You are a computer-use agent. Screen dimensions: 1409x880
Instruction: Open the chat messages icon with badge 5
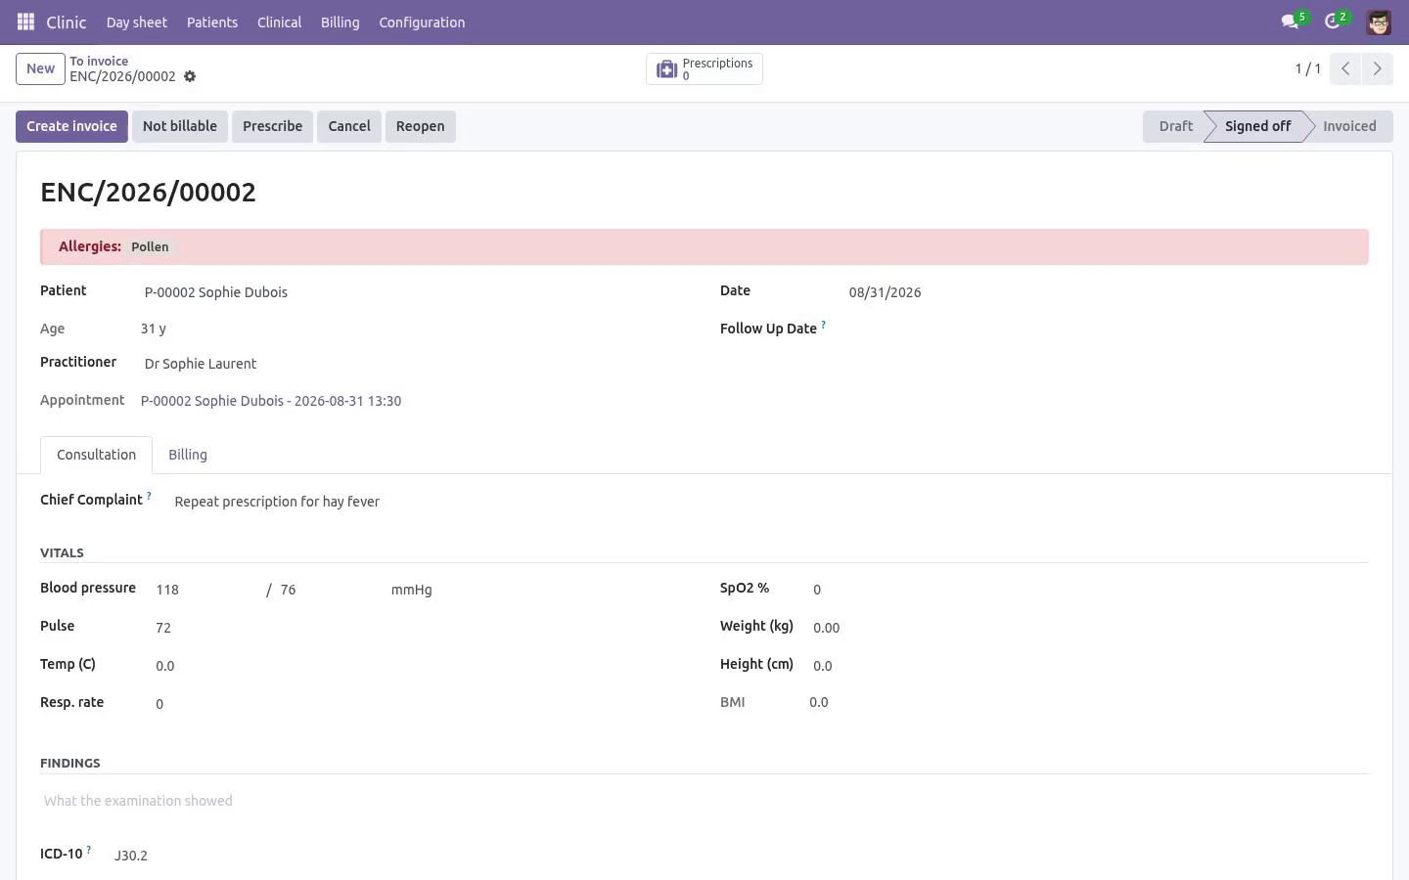(1294, 21)
